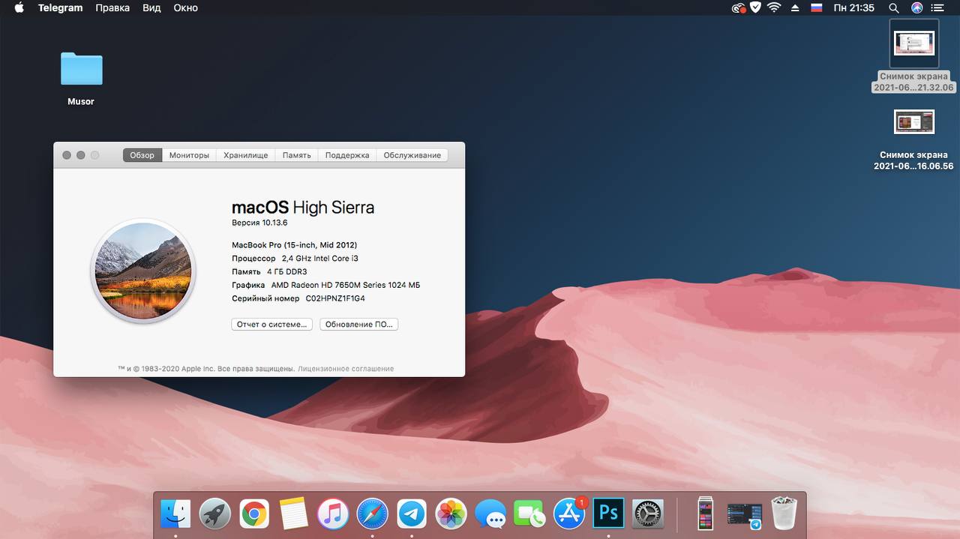This screenshot has width=960, height=539.
Task: Open the Apple menu
Action: coord(19,7)
